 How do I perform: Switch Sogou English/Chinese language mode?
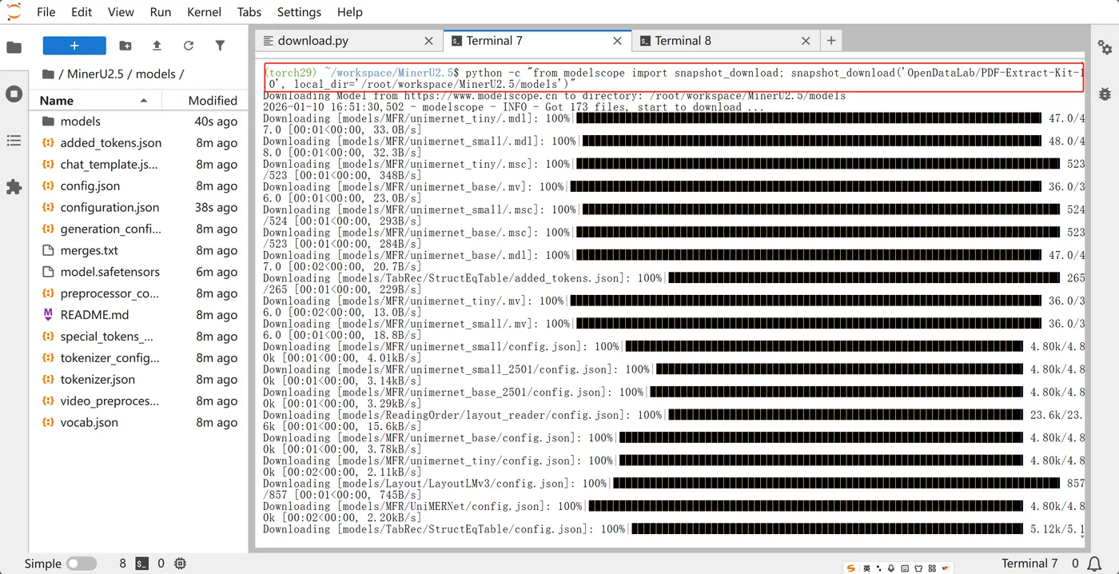(x=866, y=568)
